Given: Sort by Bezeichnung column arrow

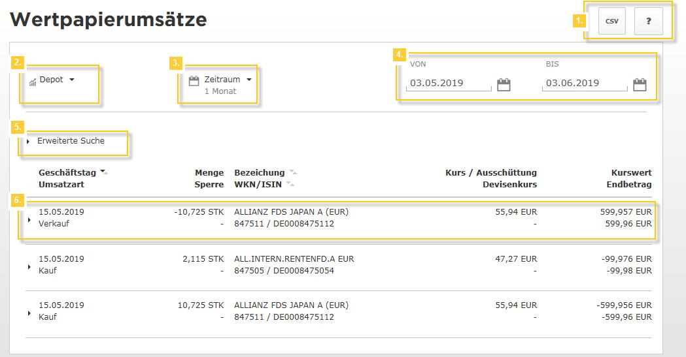Looking at the screenshot, I should point(293,173).
